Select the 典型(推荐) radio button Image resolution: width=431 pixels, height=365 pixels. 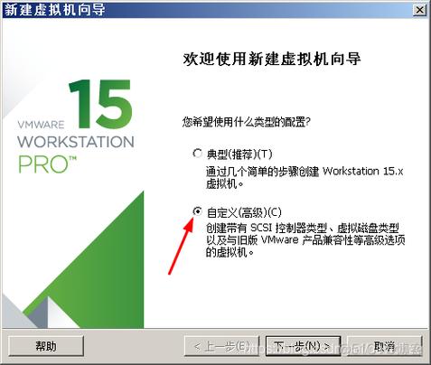coord(197,154)
